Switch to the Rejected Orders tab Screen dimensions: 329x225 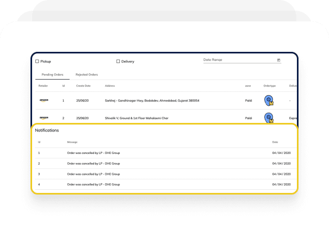(x=87, y=75)
